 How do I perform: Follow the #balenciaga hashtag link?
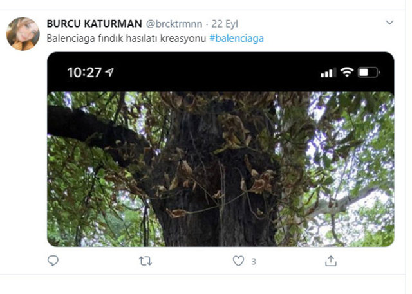[236, 38]
